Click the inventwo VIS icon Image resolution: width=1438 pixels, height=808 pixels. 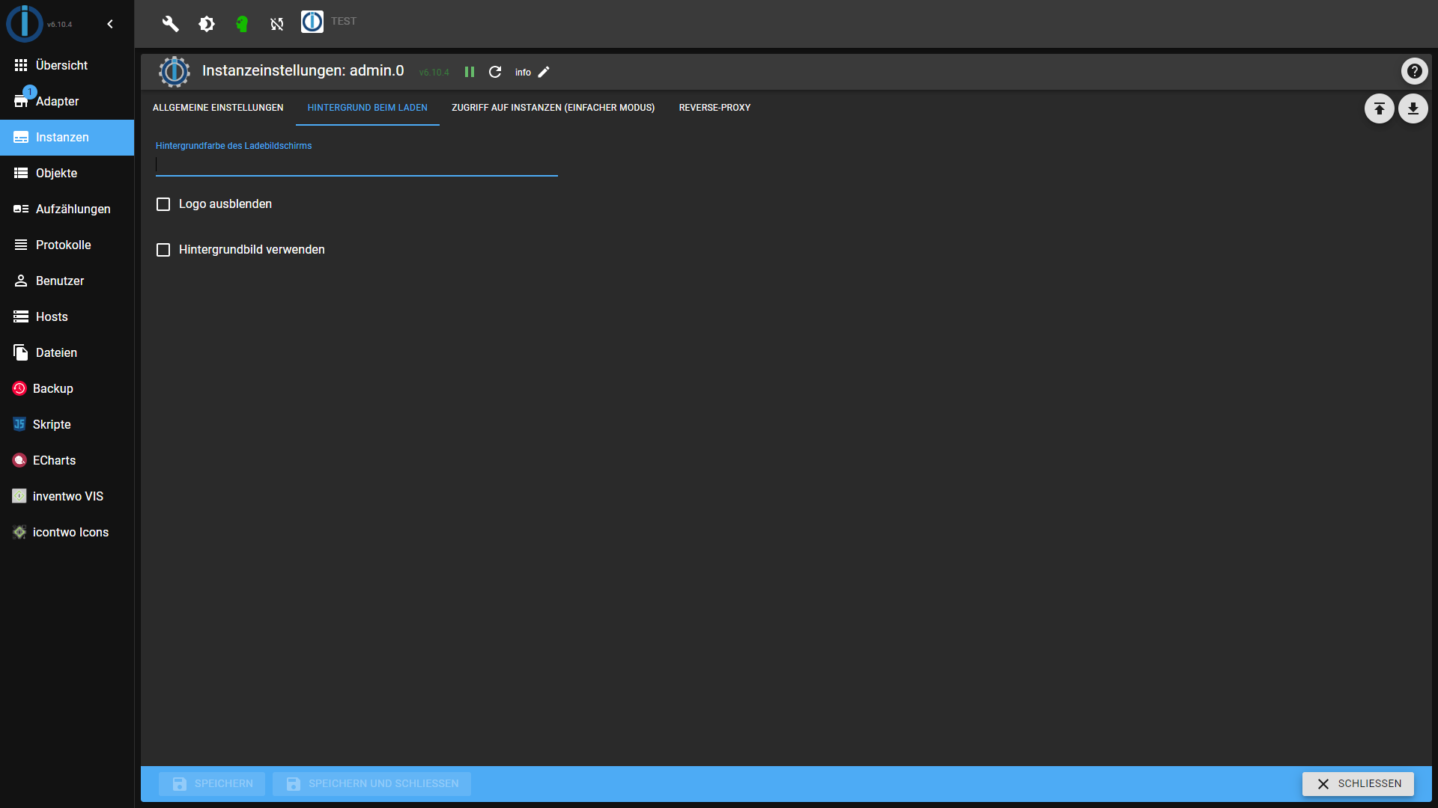pyautogui.click(x=19, y=496)
